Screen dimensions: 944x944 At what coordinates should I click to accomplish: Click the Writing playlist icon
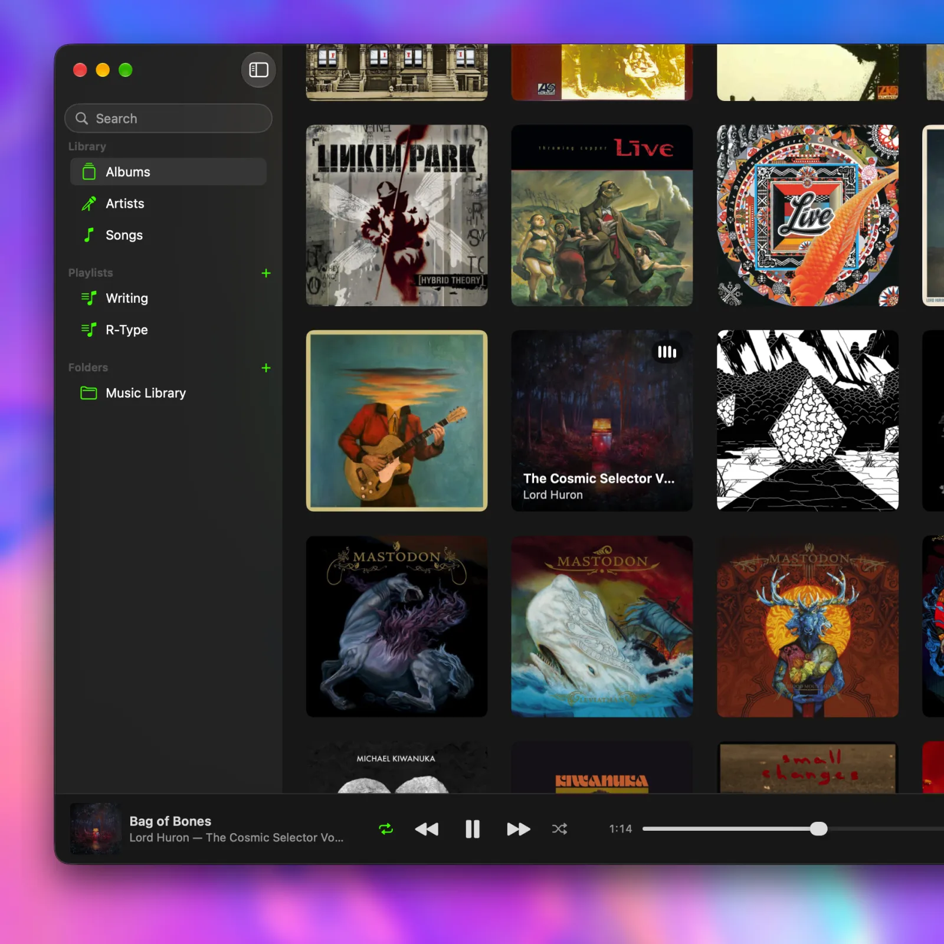pyautogui.click(x=89, y=298)
